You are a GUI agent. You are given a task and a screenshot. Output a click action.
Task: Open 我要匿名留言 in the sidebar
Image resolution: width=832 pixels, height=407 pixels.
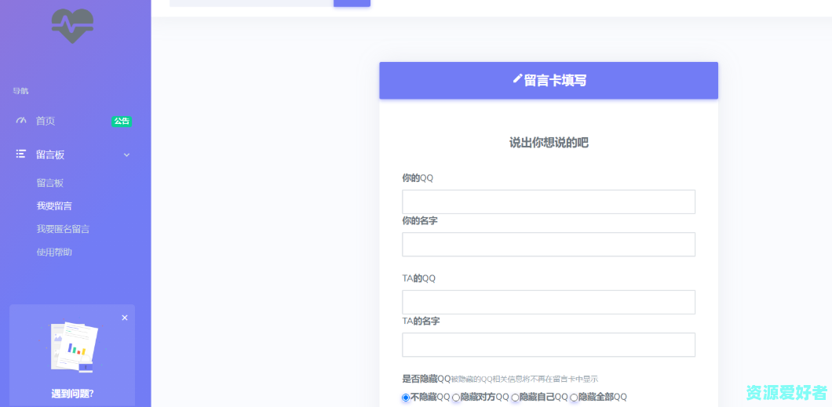tap(63, 229)
